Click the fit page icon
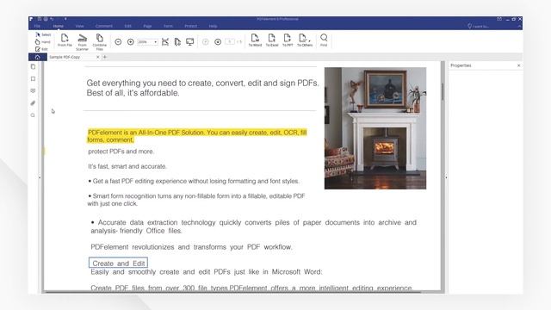Screen dimensions: 551x310 pyautogui.click(x=177, y=42)
